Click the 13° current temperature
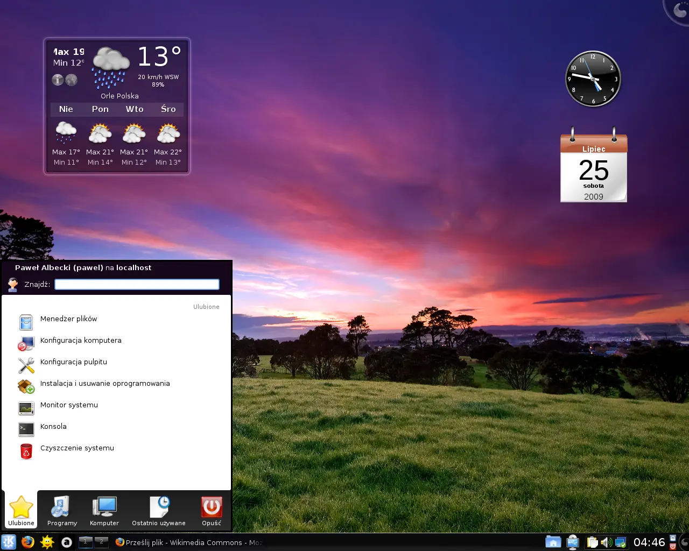 [159, 57]
